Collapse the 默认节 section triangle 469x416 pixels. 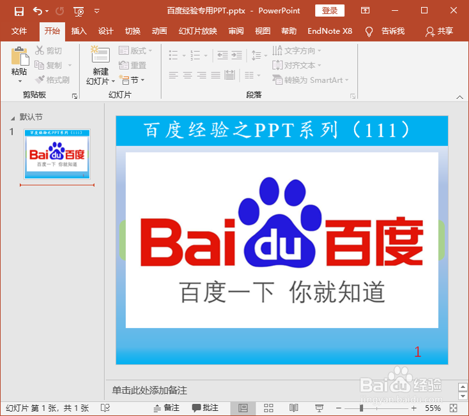point(13,119)
